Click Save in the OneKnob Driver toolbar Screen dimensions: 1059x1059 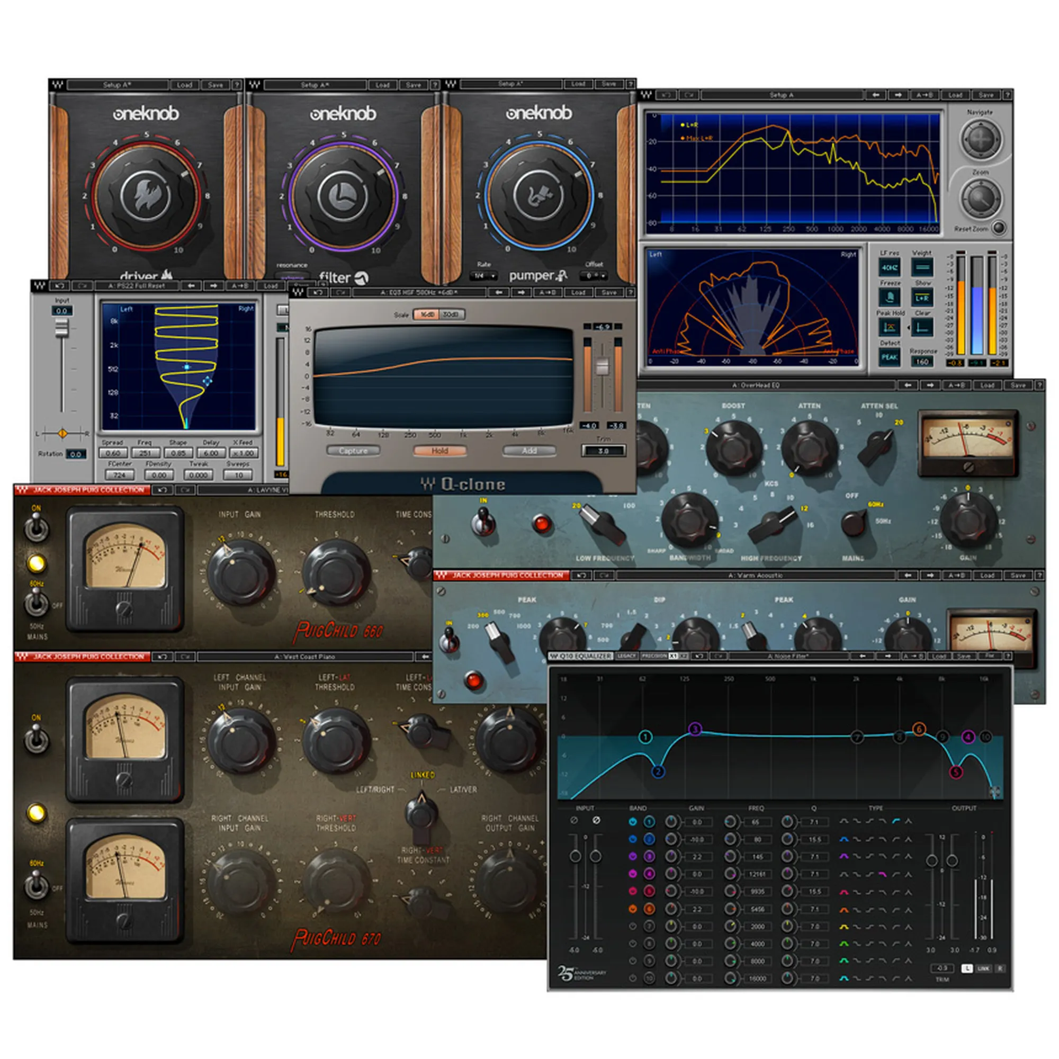click(216, 85)
